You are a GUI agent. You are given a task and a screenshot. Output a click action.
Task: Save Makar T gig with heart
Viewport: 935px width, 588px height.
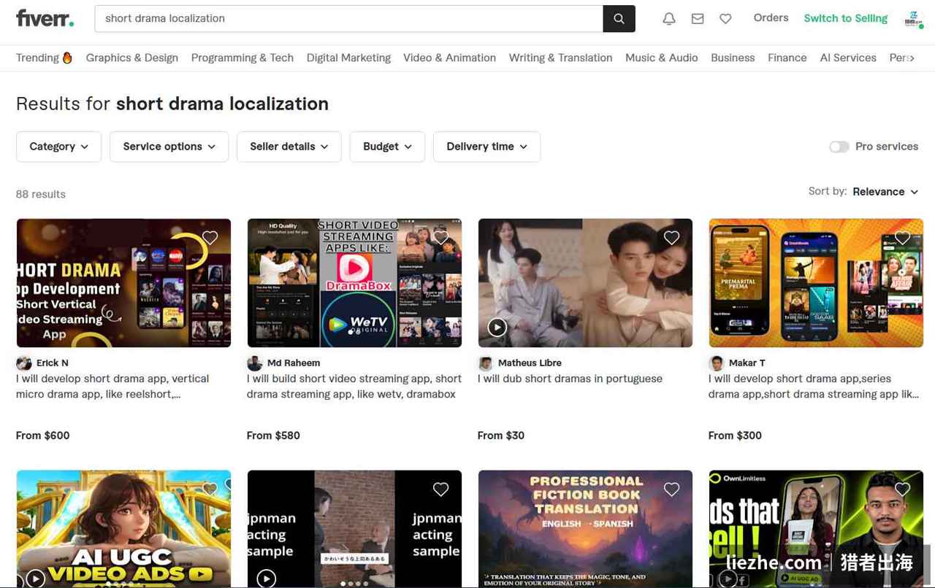point(903,237)
